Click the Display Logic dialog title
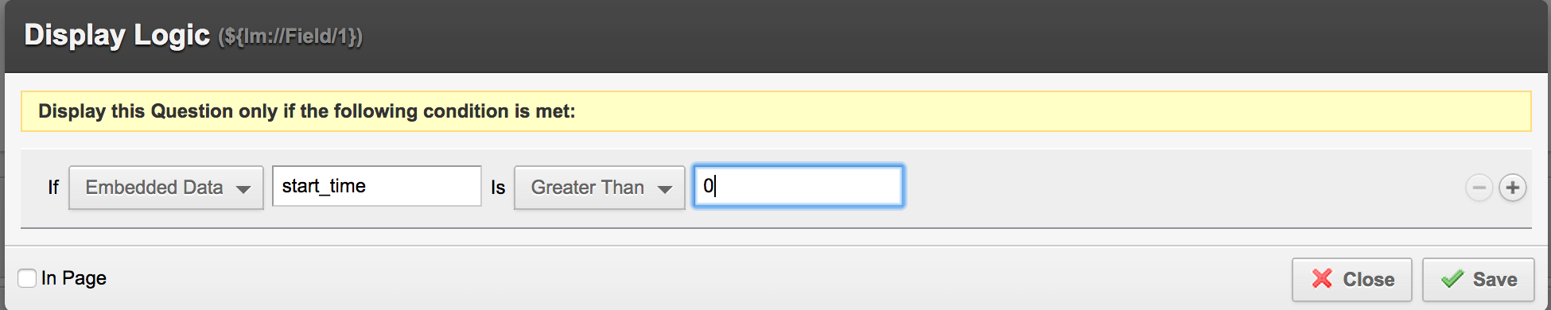The height and width of the screenshot is (310, 1551). coord(117,35)
